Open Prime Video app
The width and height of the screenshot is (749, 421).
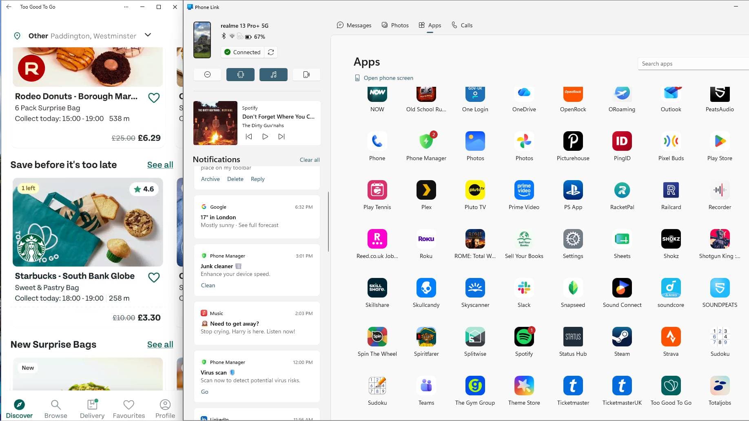click(x=524, y=190)
